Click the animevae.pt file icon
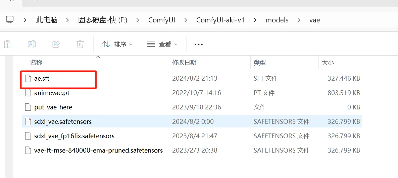Viewport: 398px width, 178px height. point(28,93)
